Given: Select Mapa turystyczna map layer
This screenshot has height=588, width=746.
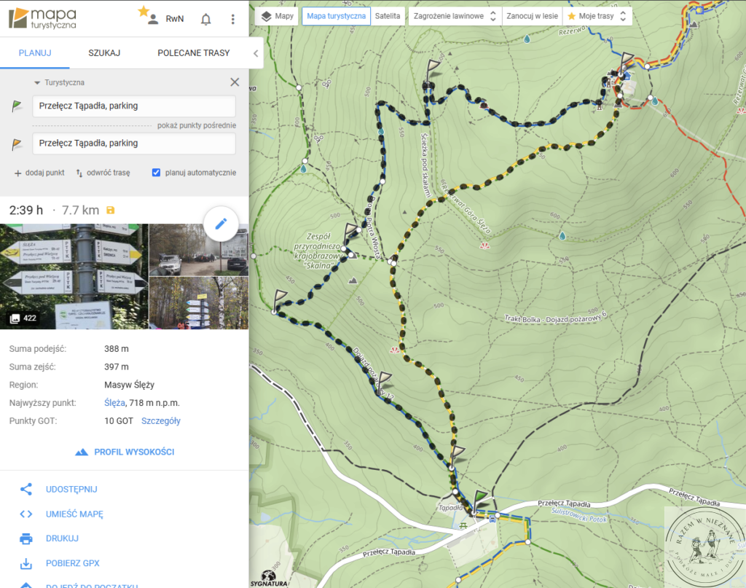Looking at the screenshot, I should [x=336, y=16].
